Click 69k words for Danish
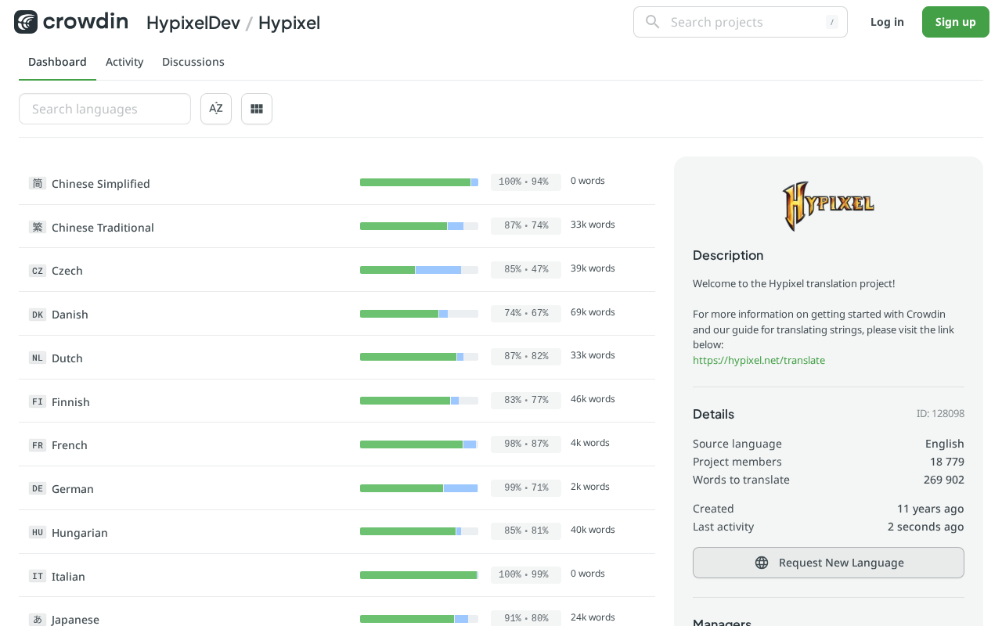 click(593, 312)
